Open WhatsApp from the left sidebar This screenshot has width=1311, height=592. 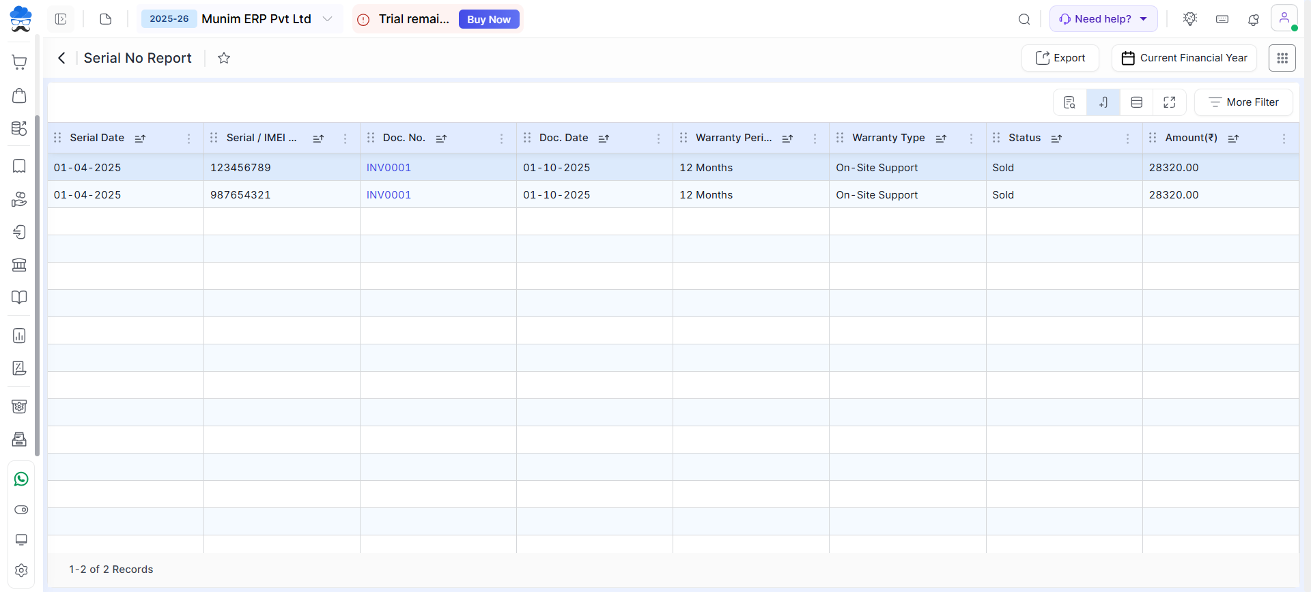(x=21, y=479)
